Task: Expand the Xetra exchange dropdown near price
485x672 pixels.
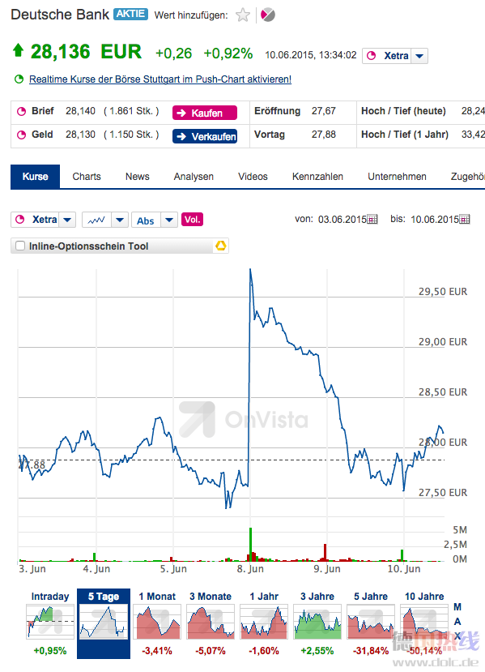Action: coord(419,56)
